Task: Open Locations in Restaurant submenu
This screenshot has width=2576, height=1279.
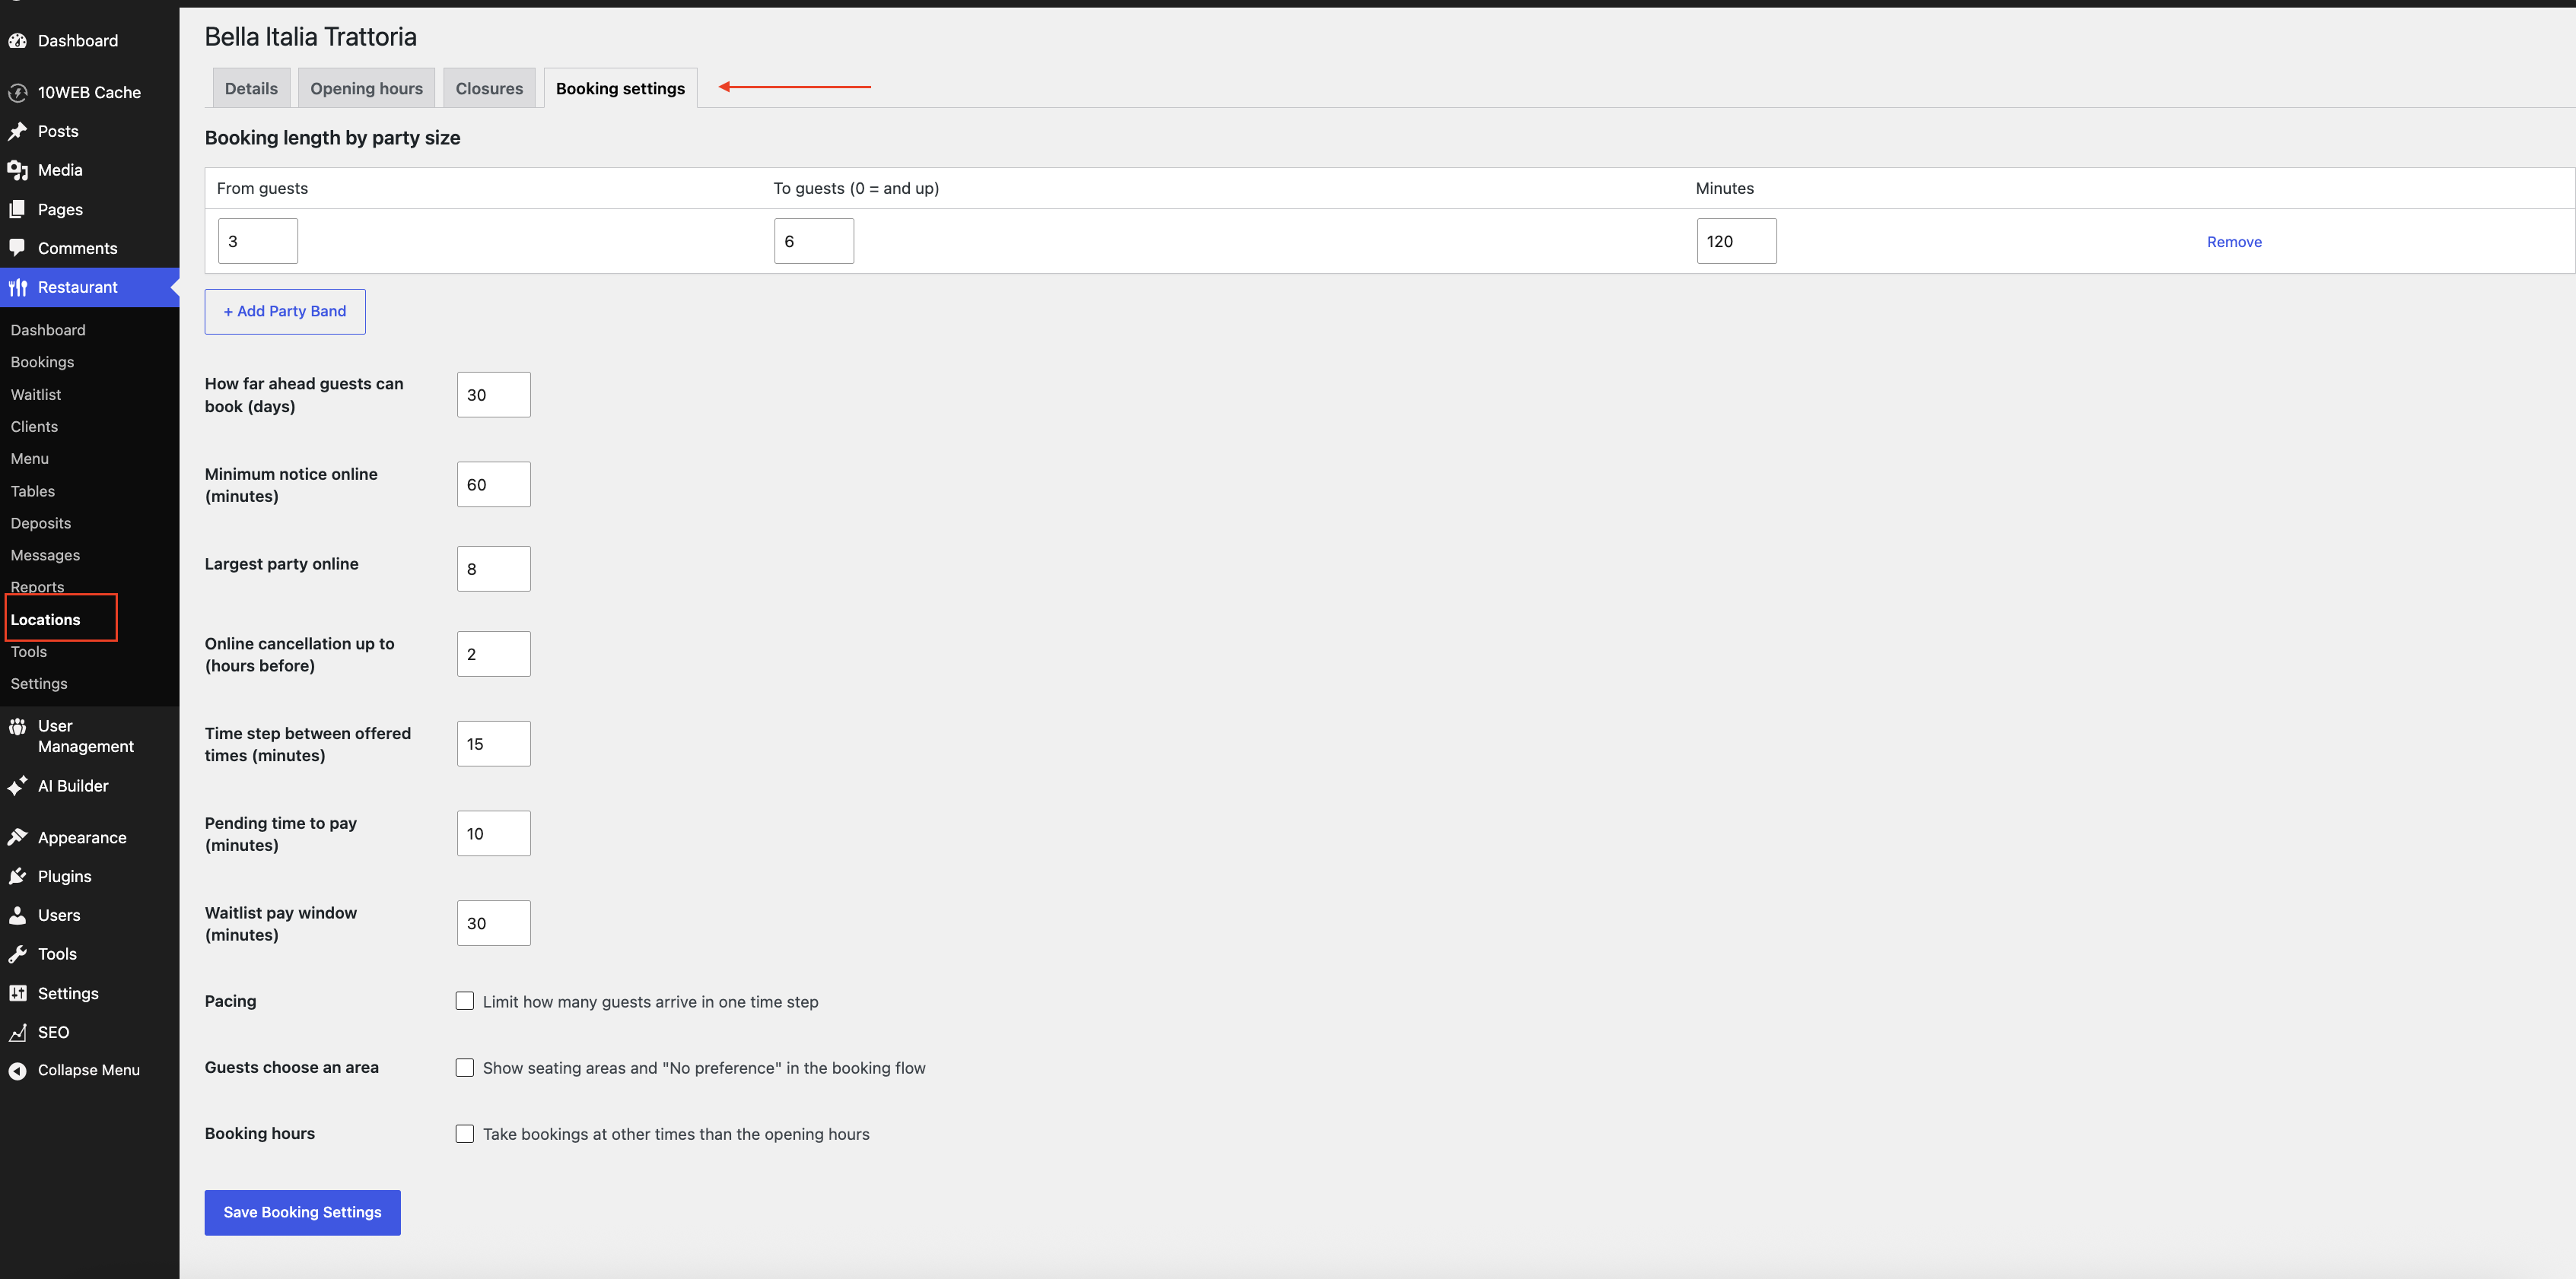Action: pyautogui.click(x=45, y=620)
